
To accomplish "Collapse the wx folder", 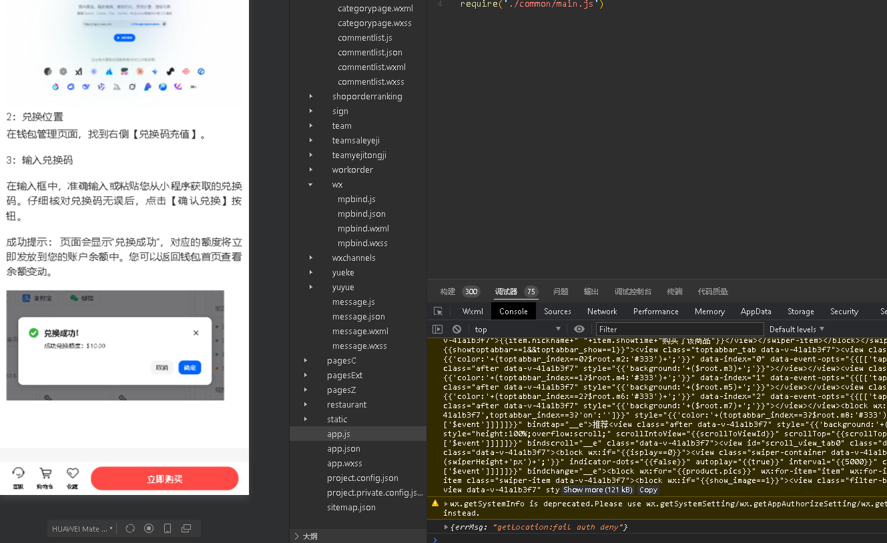I will coord(310,184).
